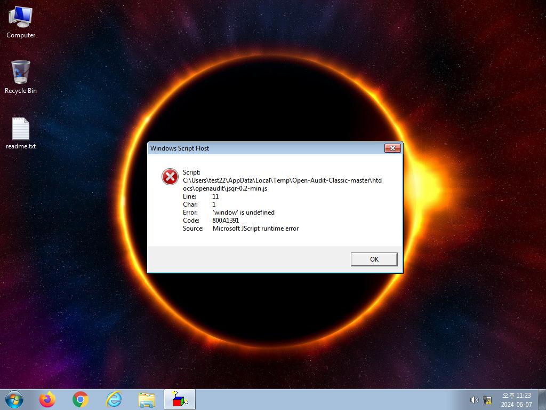
Task: Open the Computer desktop icon
Action: coord(21,22)
